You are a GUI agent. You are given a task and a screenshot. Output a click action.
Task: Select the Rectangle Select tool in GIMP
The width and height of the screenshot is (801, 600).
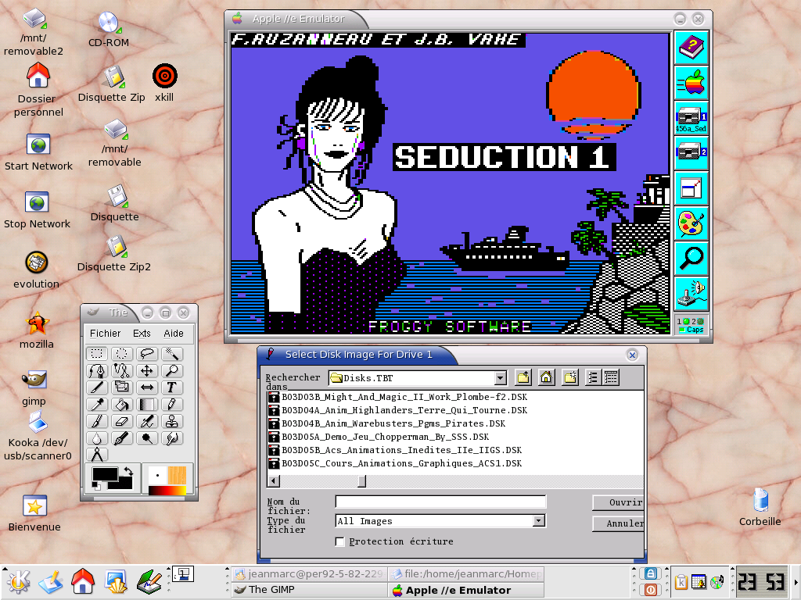(x=96, y=354)
